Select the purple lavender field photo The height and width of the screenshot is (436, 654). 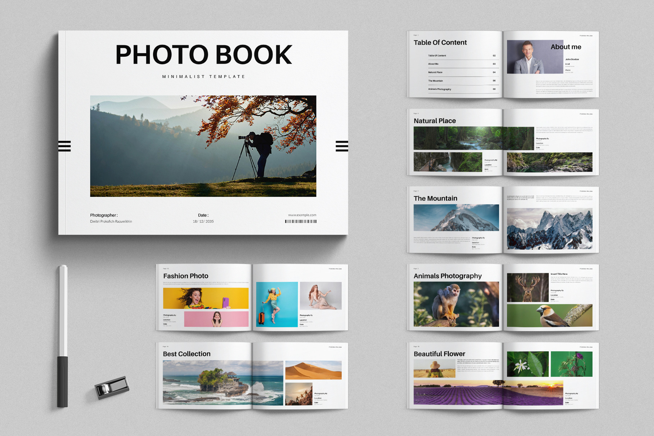(488, 393)
